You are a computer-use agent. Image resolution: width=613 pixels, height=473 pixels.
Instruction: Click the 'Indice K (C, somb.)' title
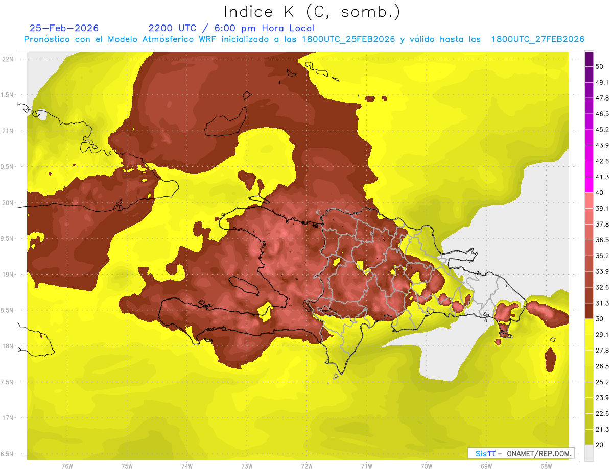pos(312,12)
